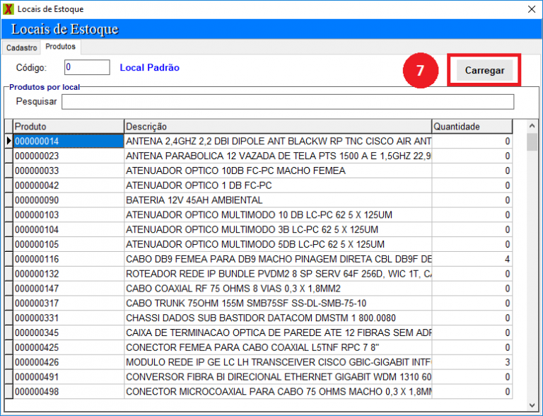Viewport: 543px width, 416px height.
Task: Select the BATERIA 12V 45AH AMBIENTAL row
Action: [277, 200]
